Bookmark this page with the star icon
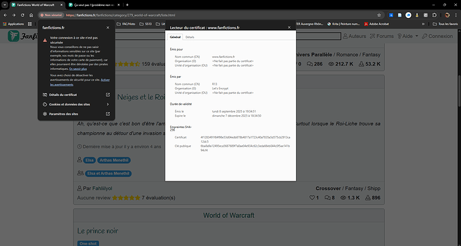 tap(379, 15)
